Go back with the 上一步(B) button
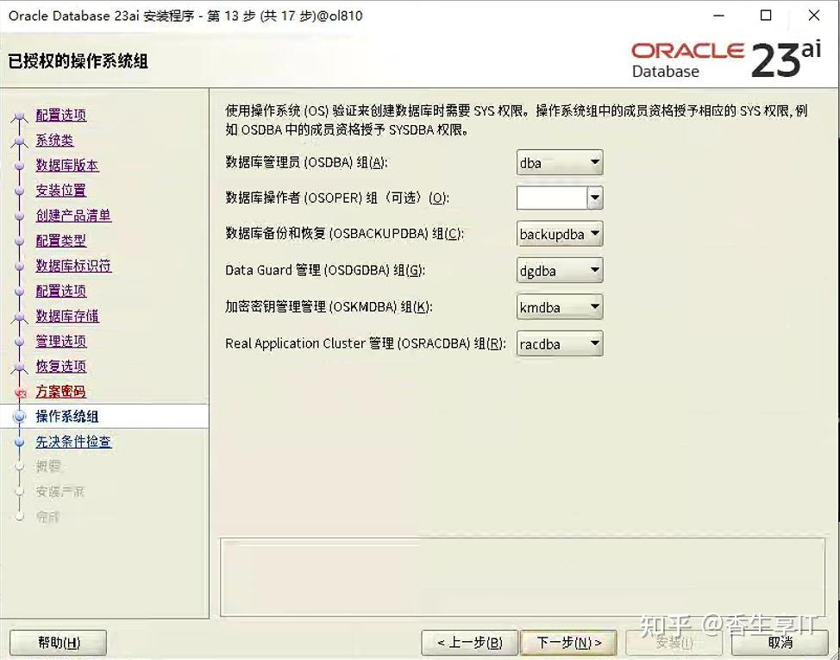Screen dimensions: 840x660 tap(470, 642)
